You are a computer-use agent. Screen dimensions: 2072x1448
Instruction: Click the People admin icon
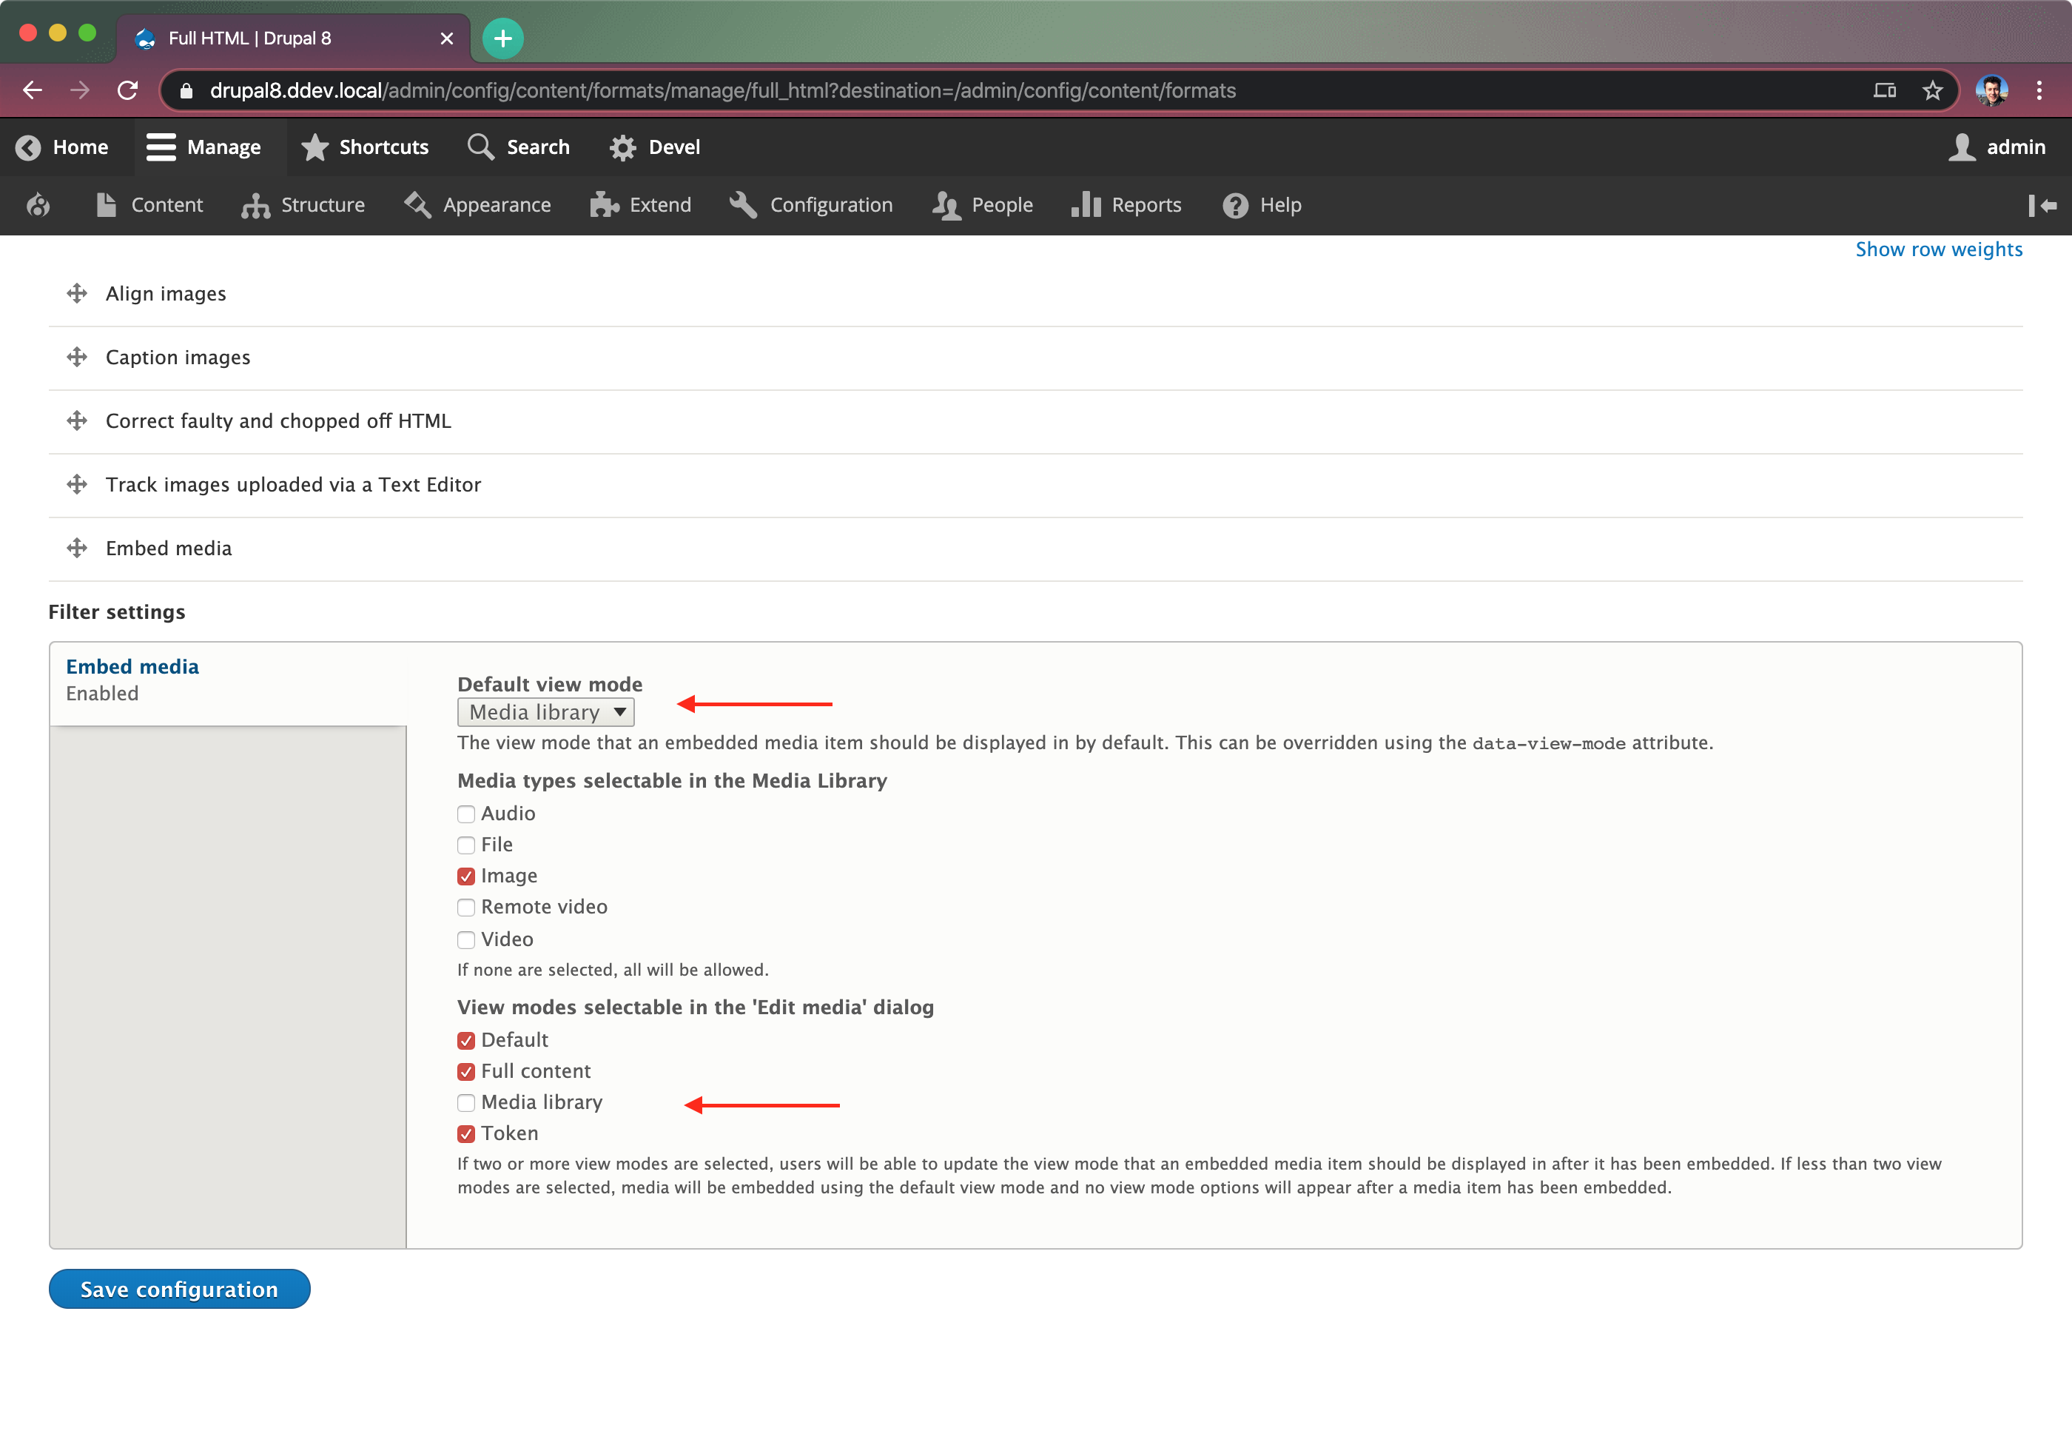tap(946, 205)
